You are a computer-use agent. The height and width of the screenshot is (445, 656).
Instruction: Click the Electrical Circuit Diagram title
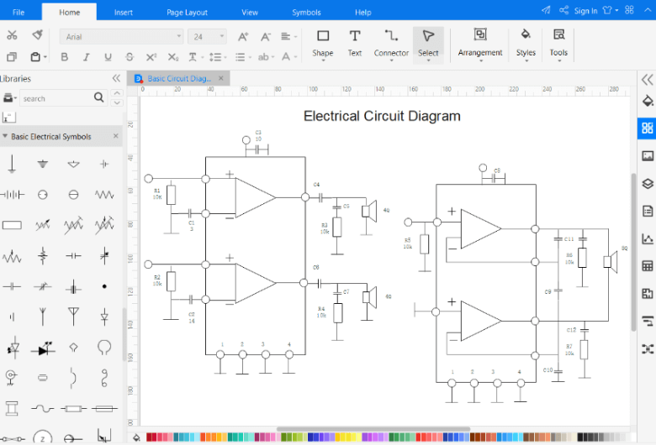click(x=382, y=116)
